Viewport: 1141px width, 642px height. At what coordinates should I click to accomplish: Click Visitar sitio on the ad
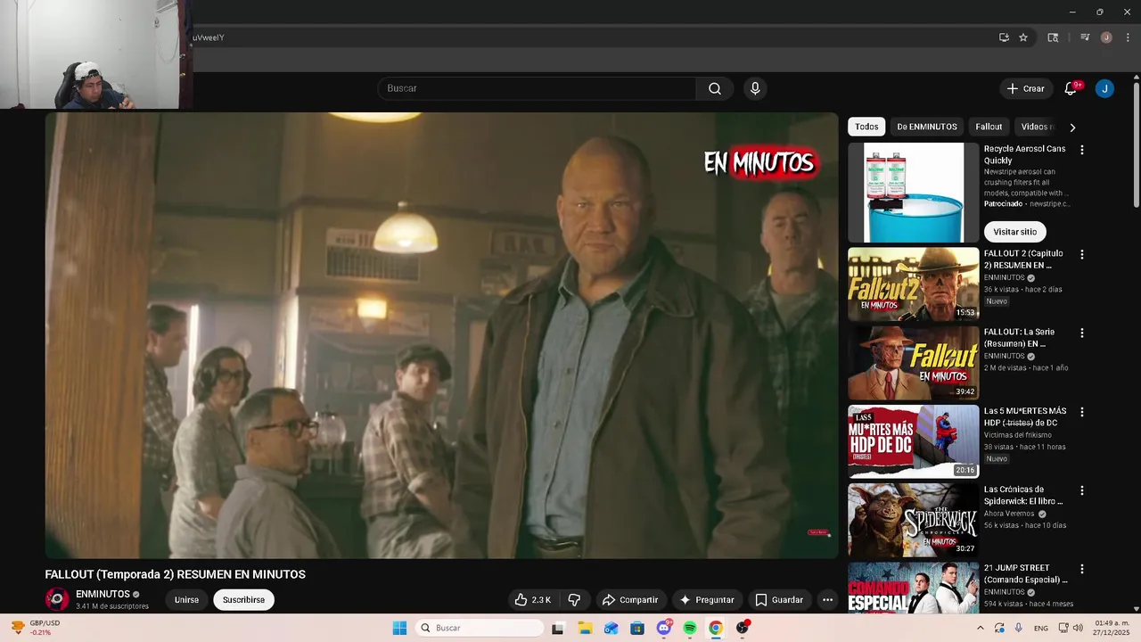coord(1014,232)
